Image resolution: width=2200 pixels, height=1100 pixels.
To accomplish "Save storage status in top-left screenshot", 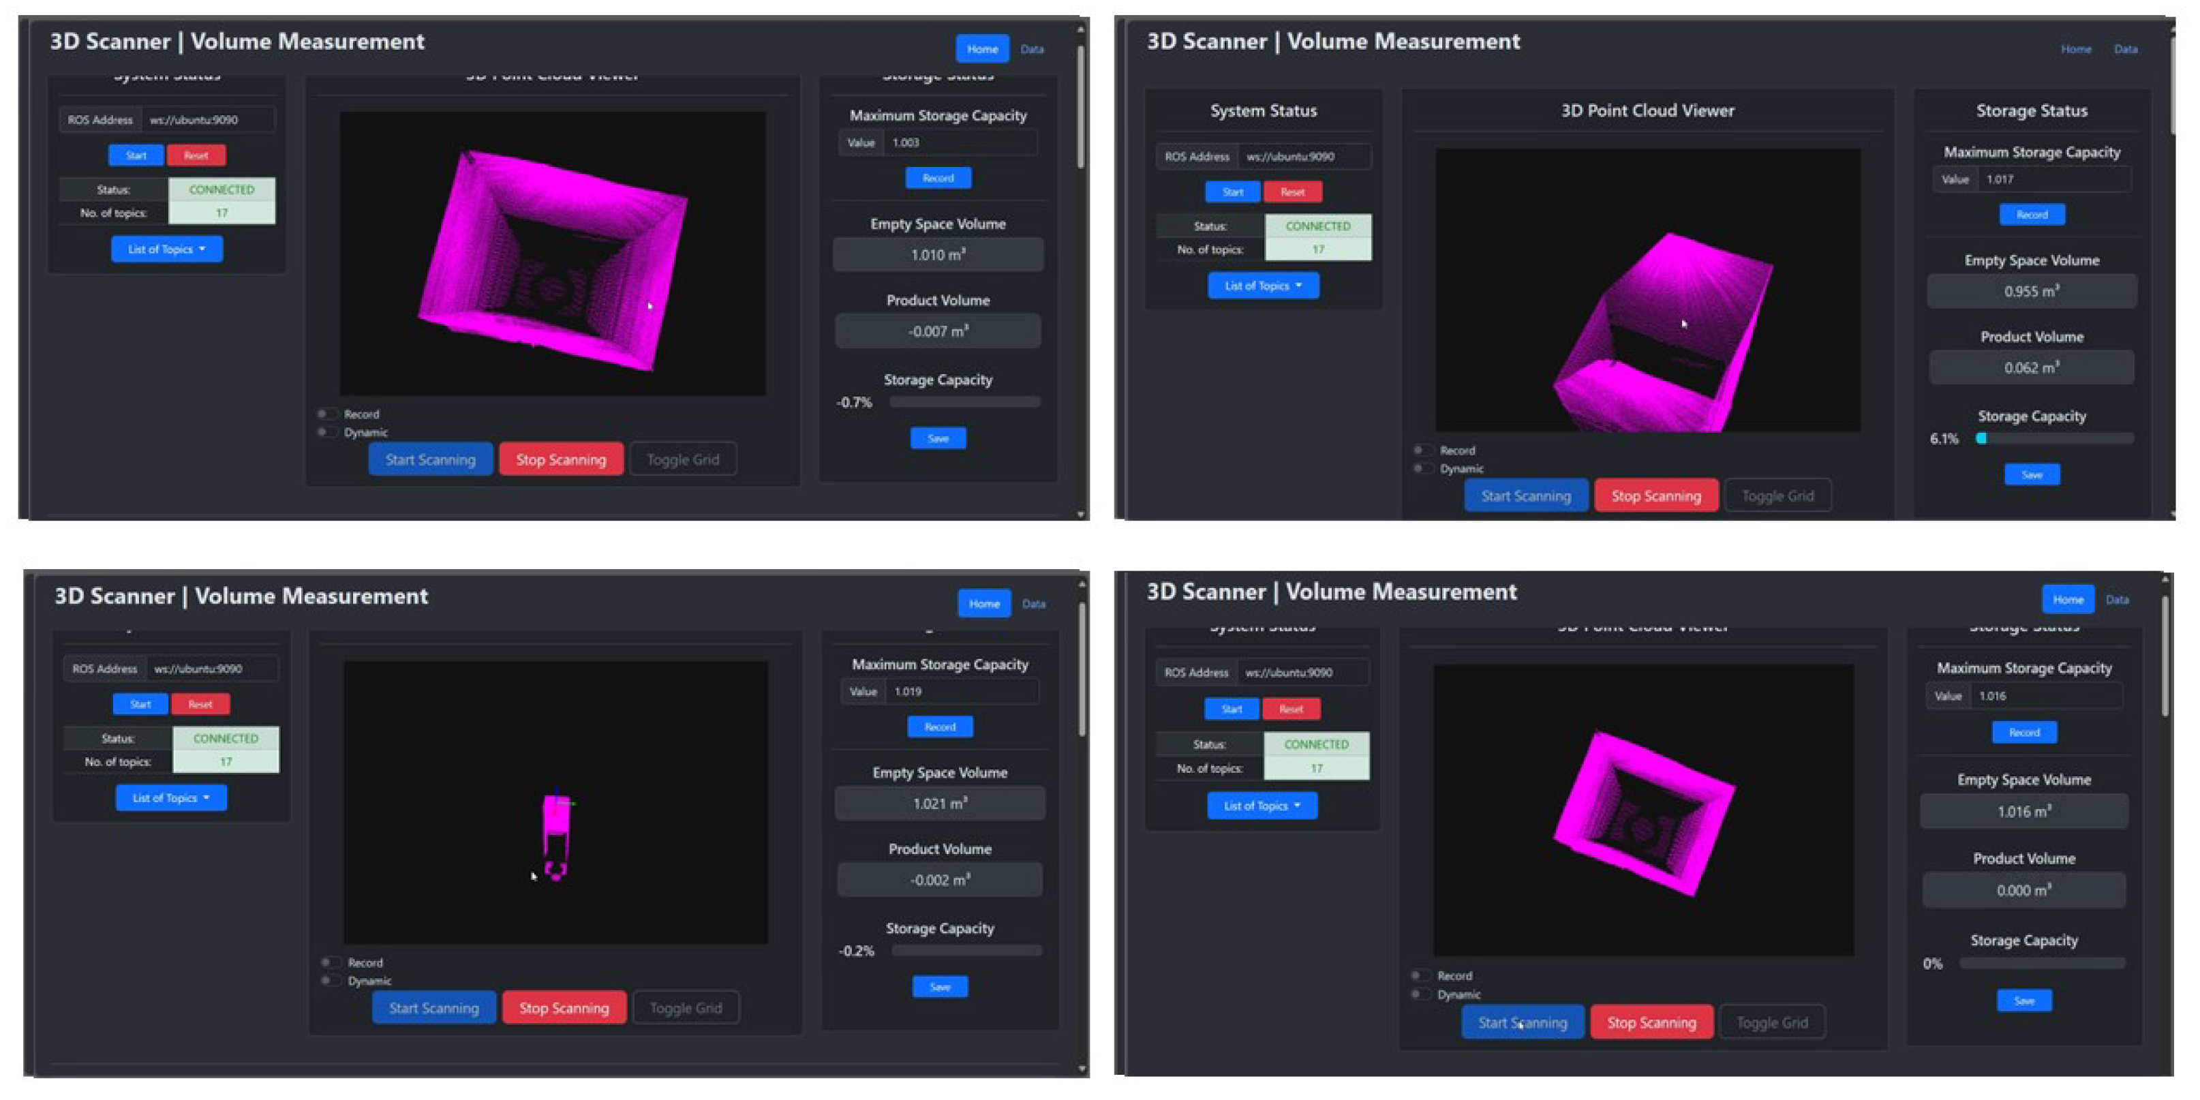I will (938, 438).
